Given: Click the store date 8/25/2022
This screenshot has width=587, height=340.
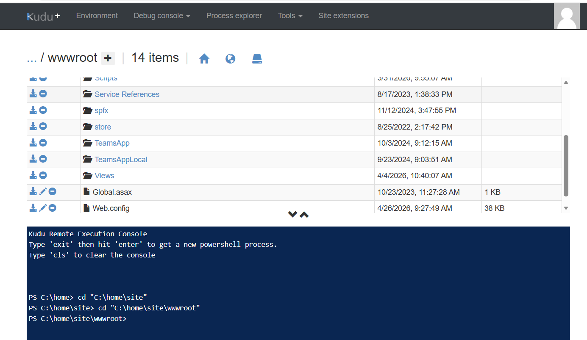Looking at the screenshot, I should pyautogui.click(x=415, y=127).
